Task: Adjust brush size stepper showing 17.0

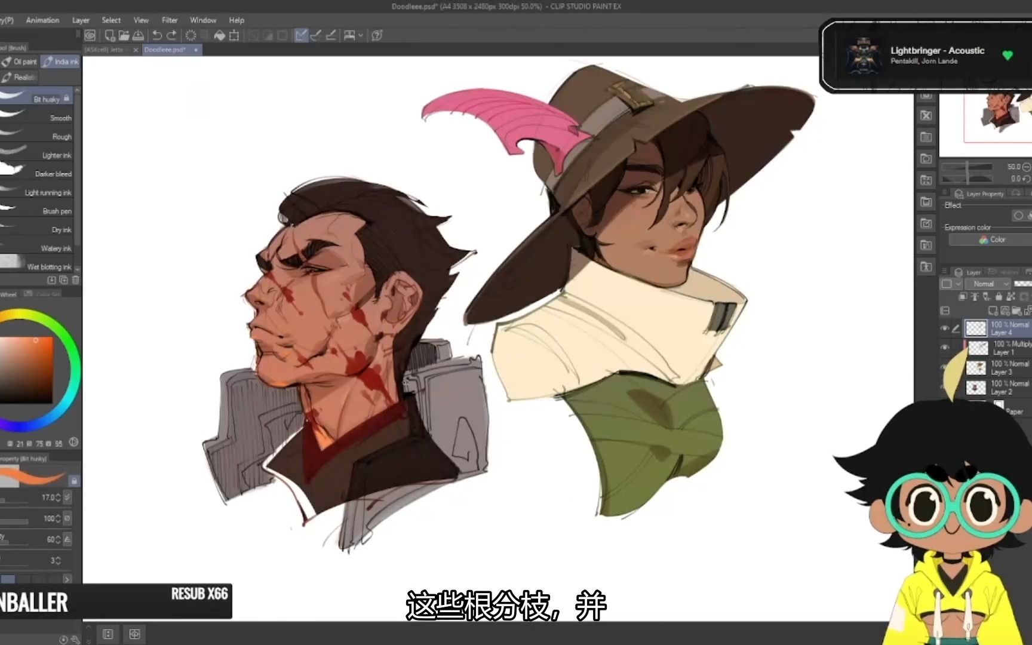Action: click(58, 497)
